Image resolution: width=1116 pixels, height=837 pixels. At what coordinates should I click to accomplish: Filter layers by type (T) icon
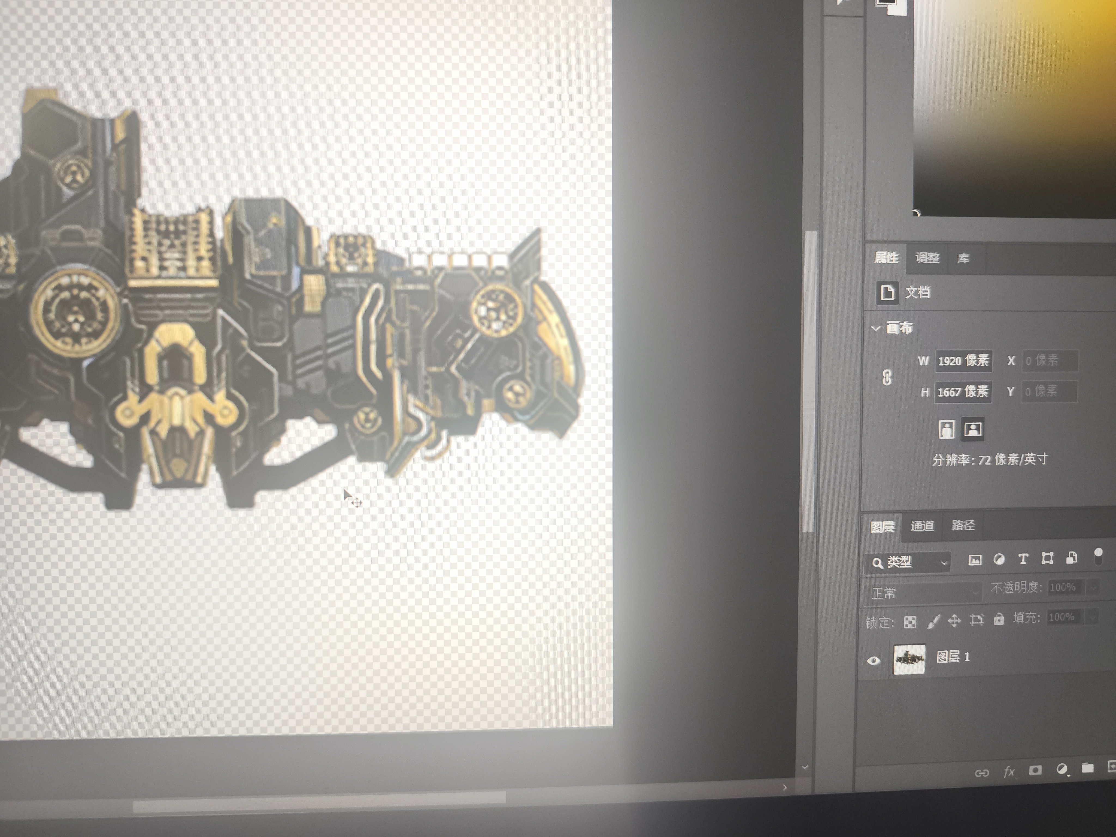point(1023,559)
